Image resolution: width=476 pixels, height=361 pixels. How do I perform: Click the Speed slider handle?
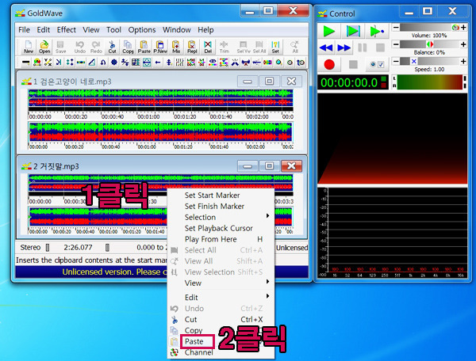(414, 62)
